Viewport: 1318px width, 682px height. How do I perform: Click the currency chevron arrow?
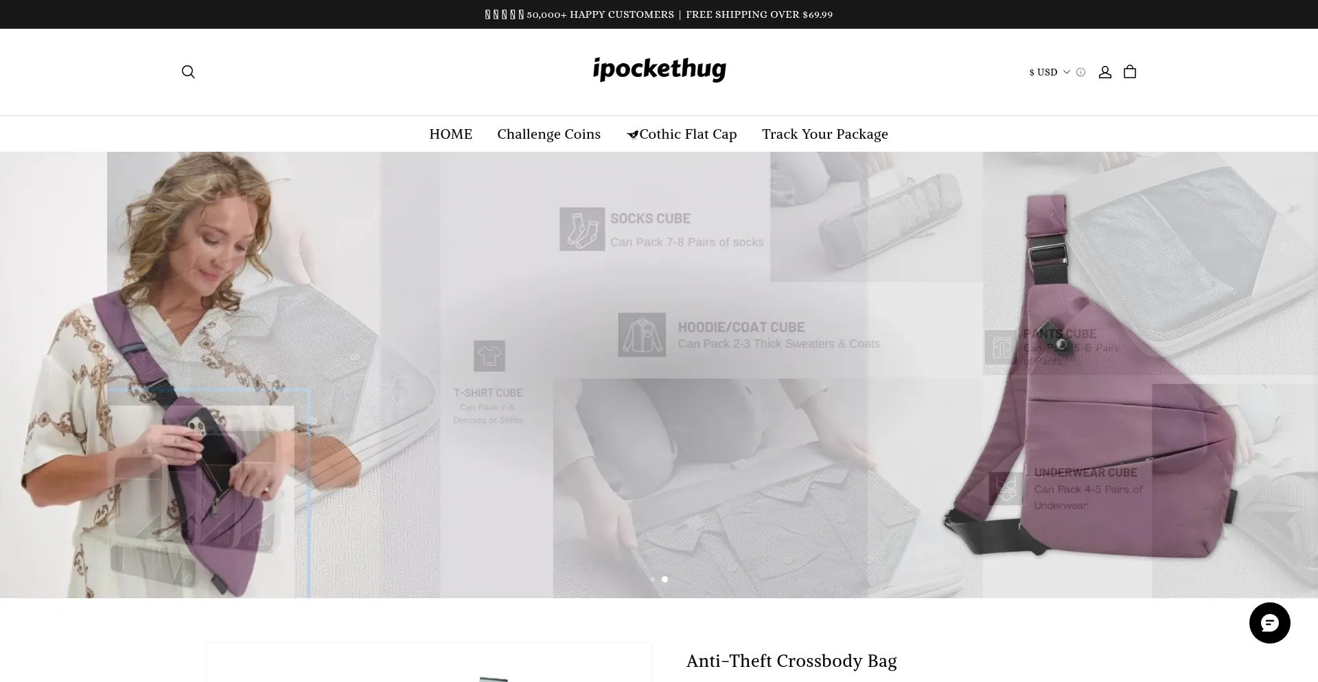click(1067, 72)
